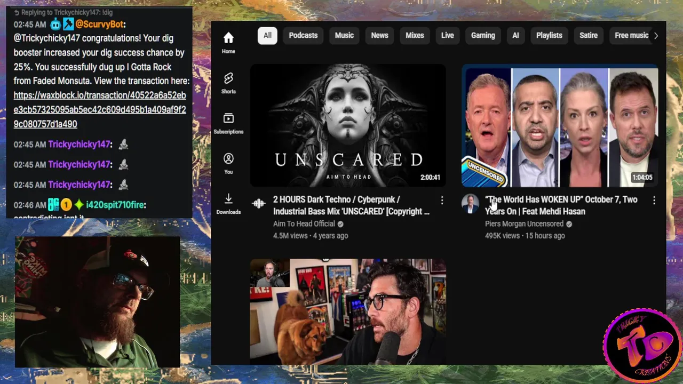
Task: Open the UNSCARED Dark Techno video thumbnail
Action: [348, 125]
